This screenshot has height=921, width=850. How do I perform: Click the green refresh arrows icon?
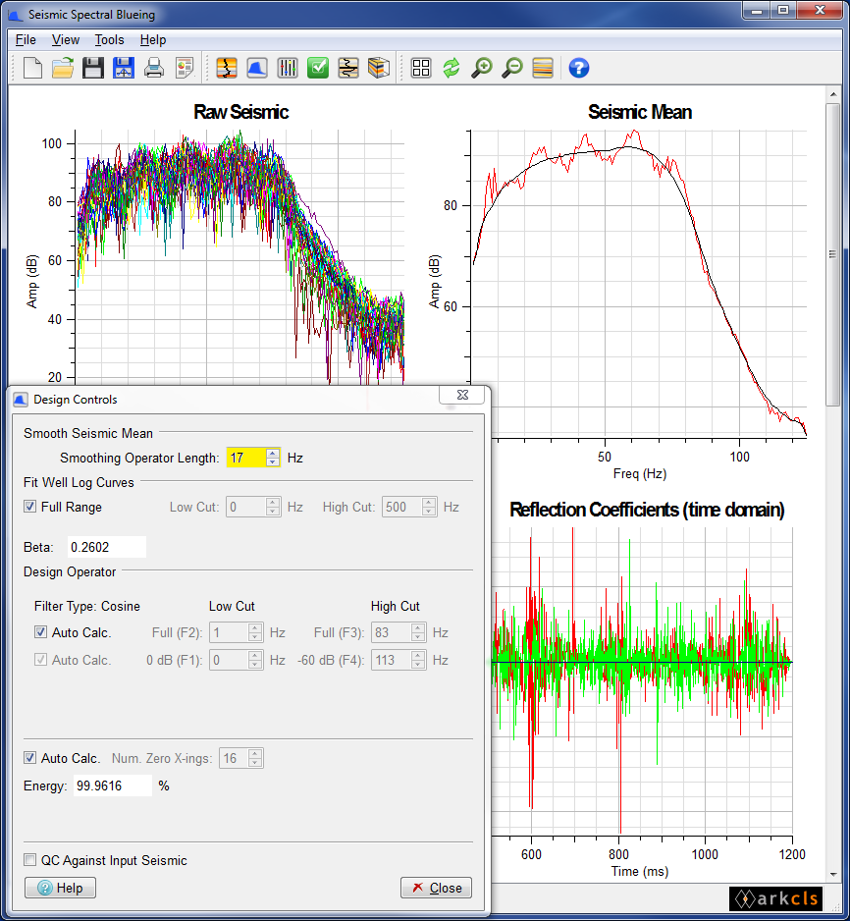(x=452, y=68)
